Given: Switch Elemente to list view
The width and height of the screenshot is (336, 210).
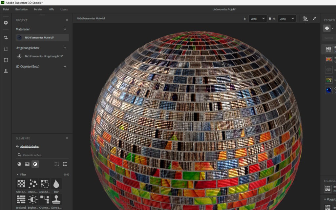Looking at the screenshot, I should (x=65, y=164).
